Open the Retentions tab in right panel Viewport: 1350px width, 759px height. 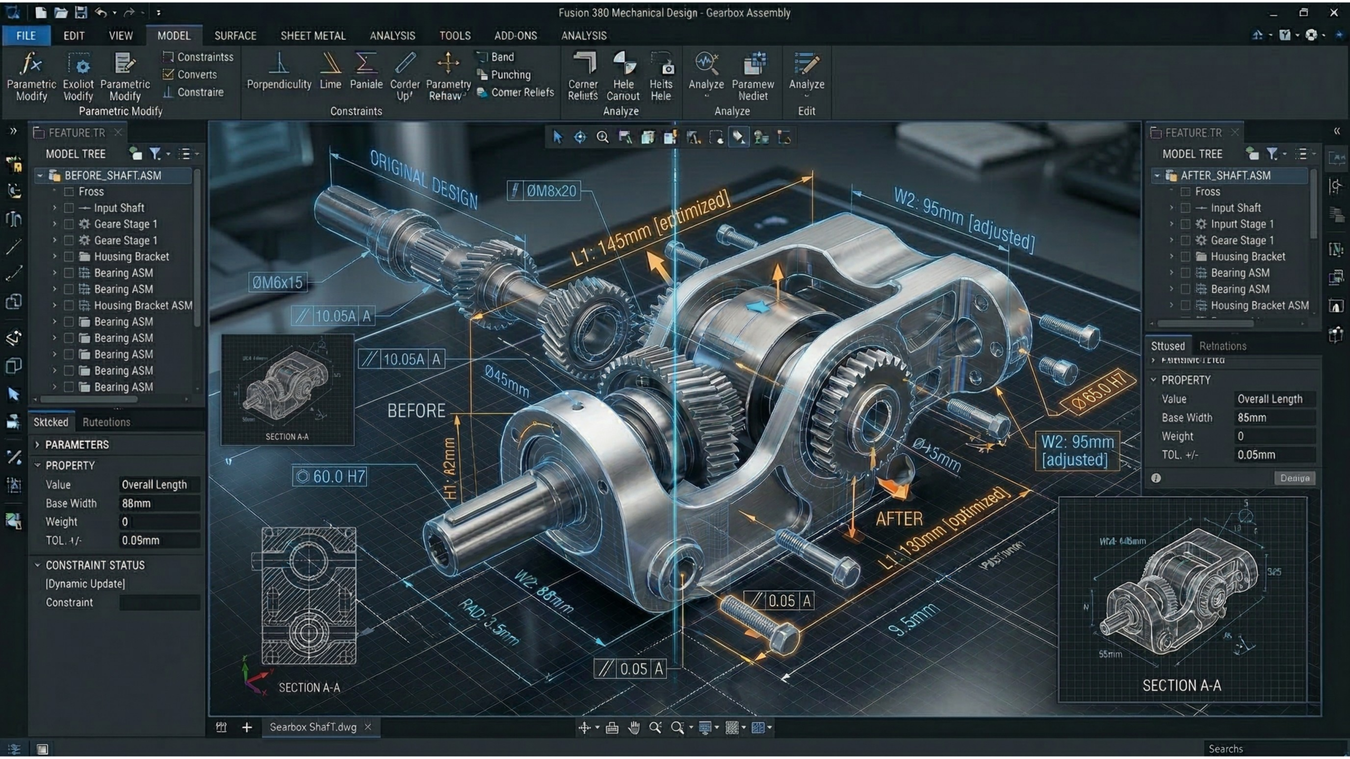click(1222, 345)
